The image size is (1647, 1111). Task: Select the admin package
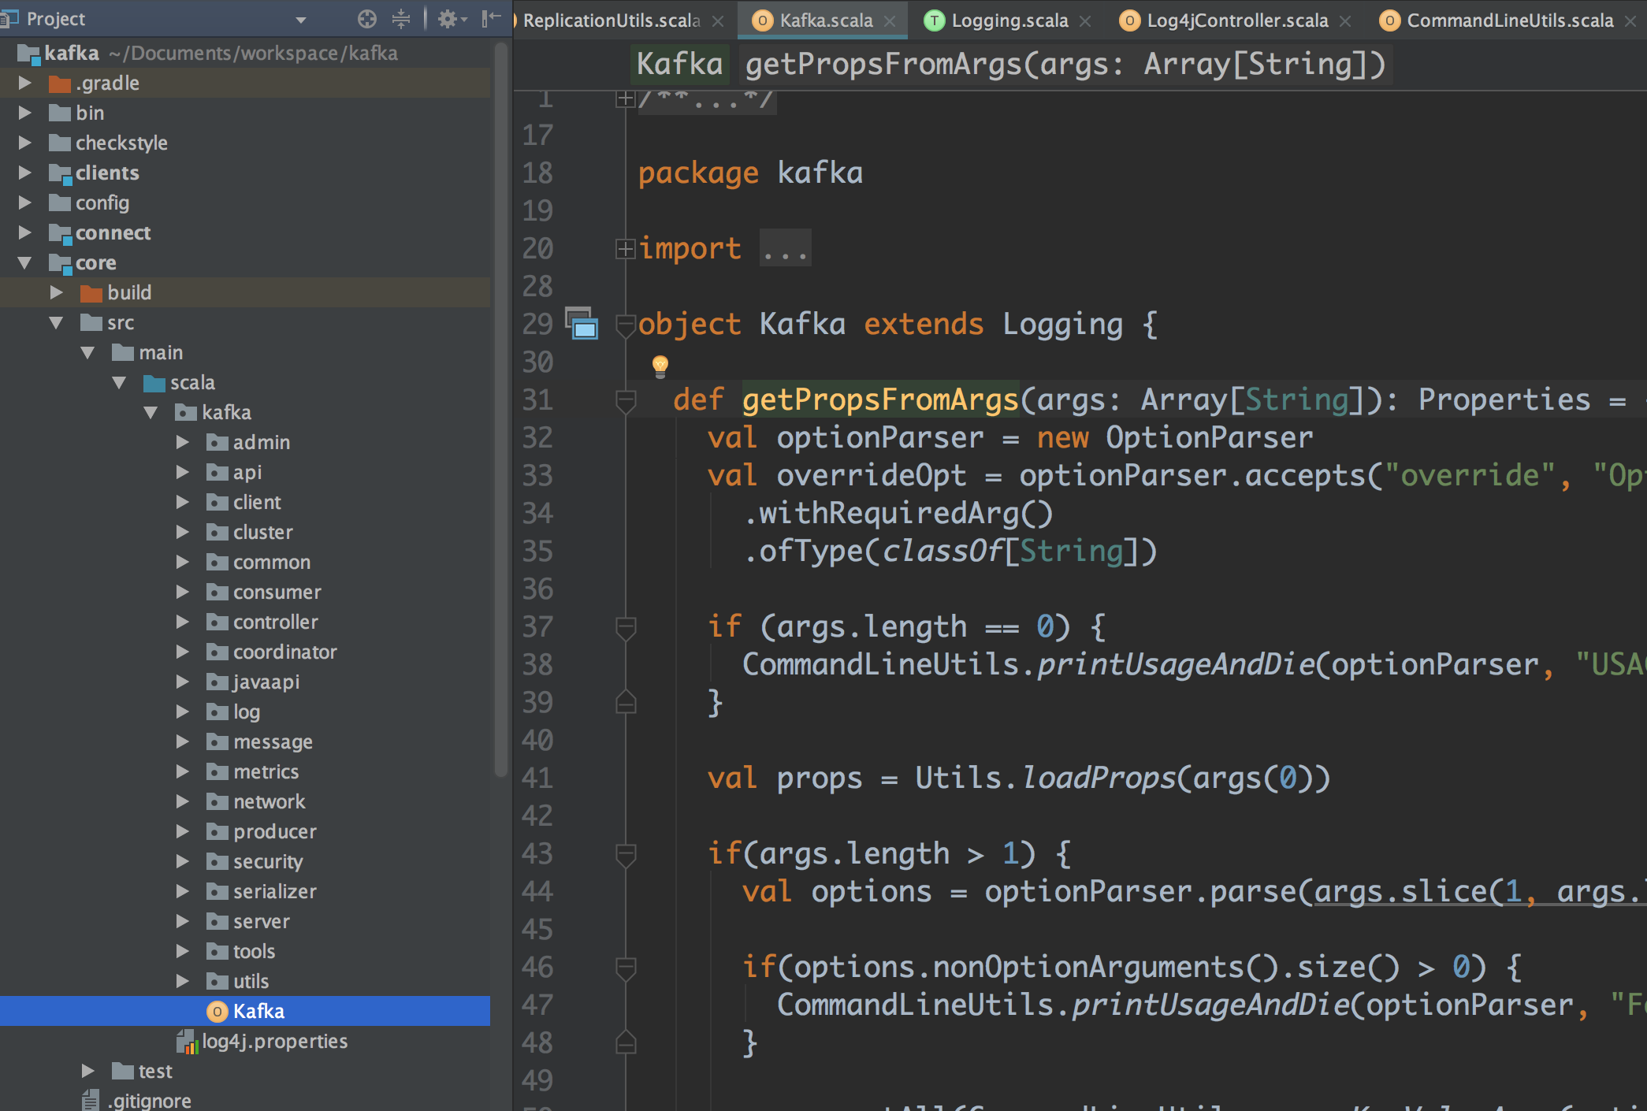point(245,442)
